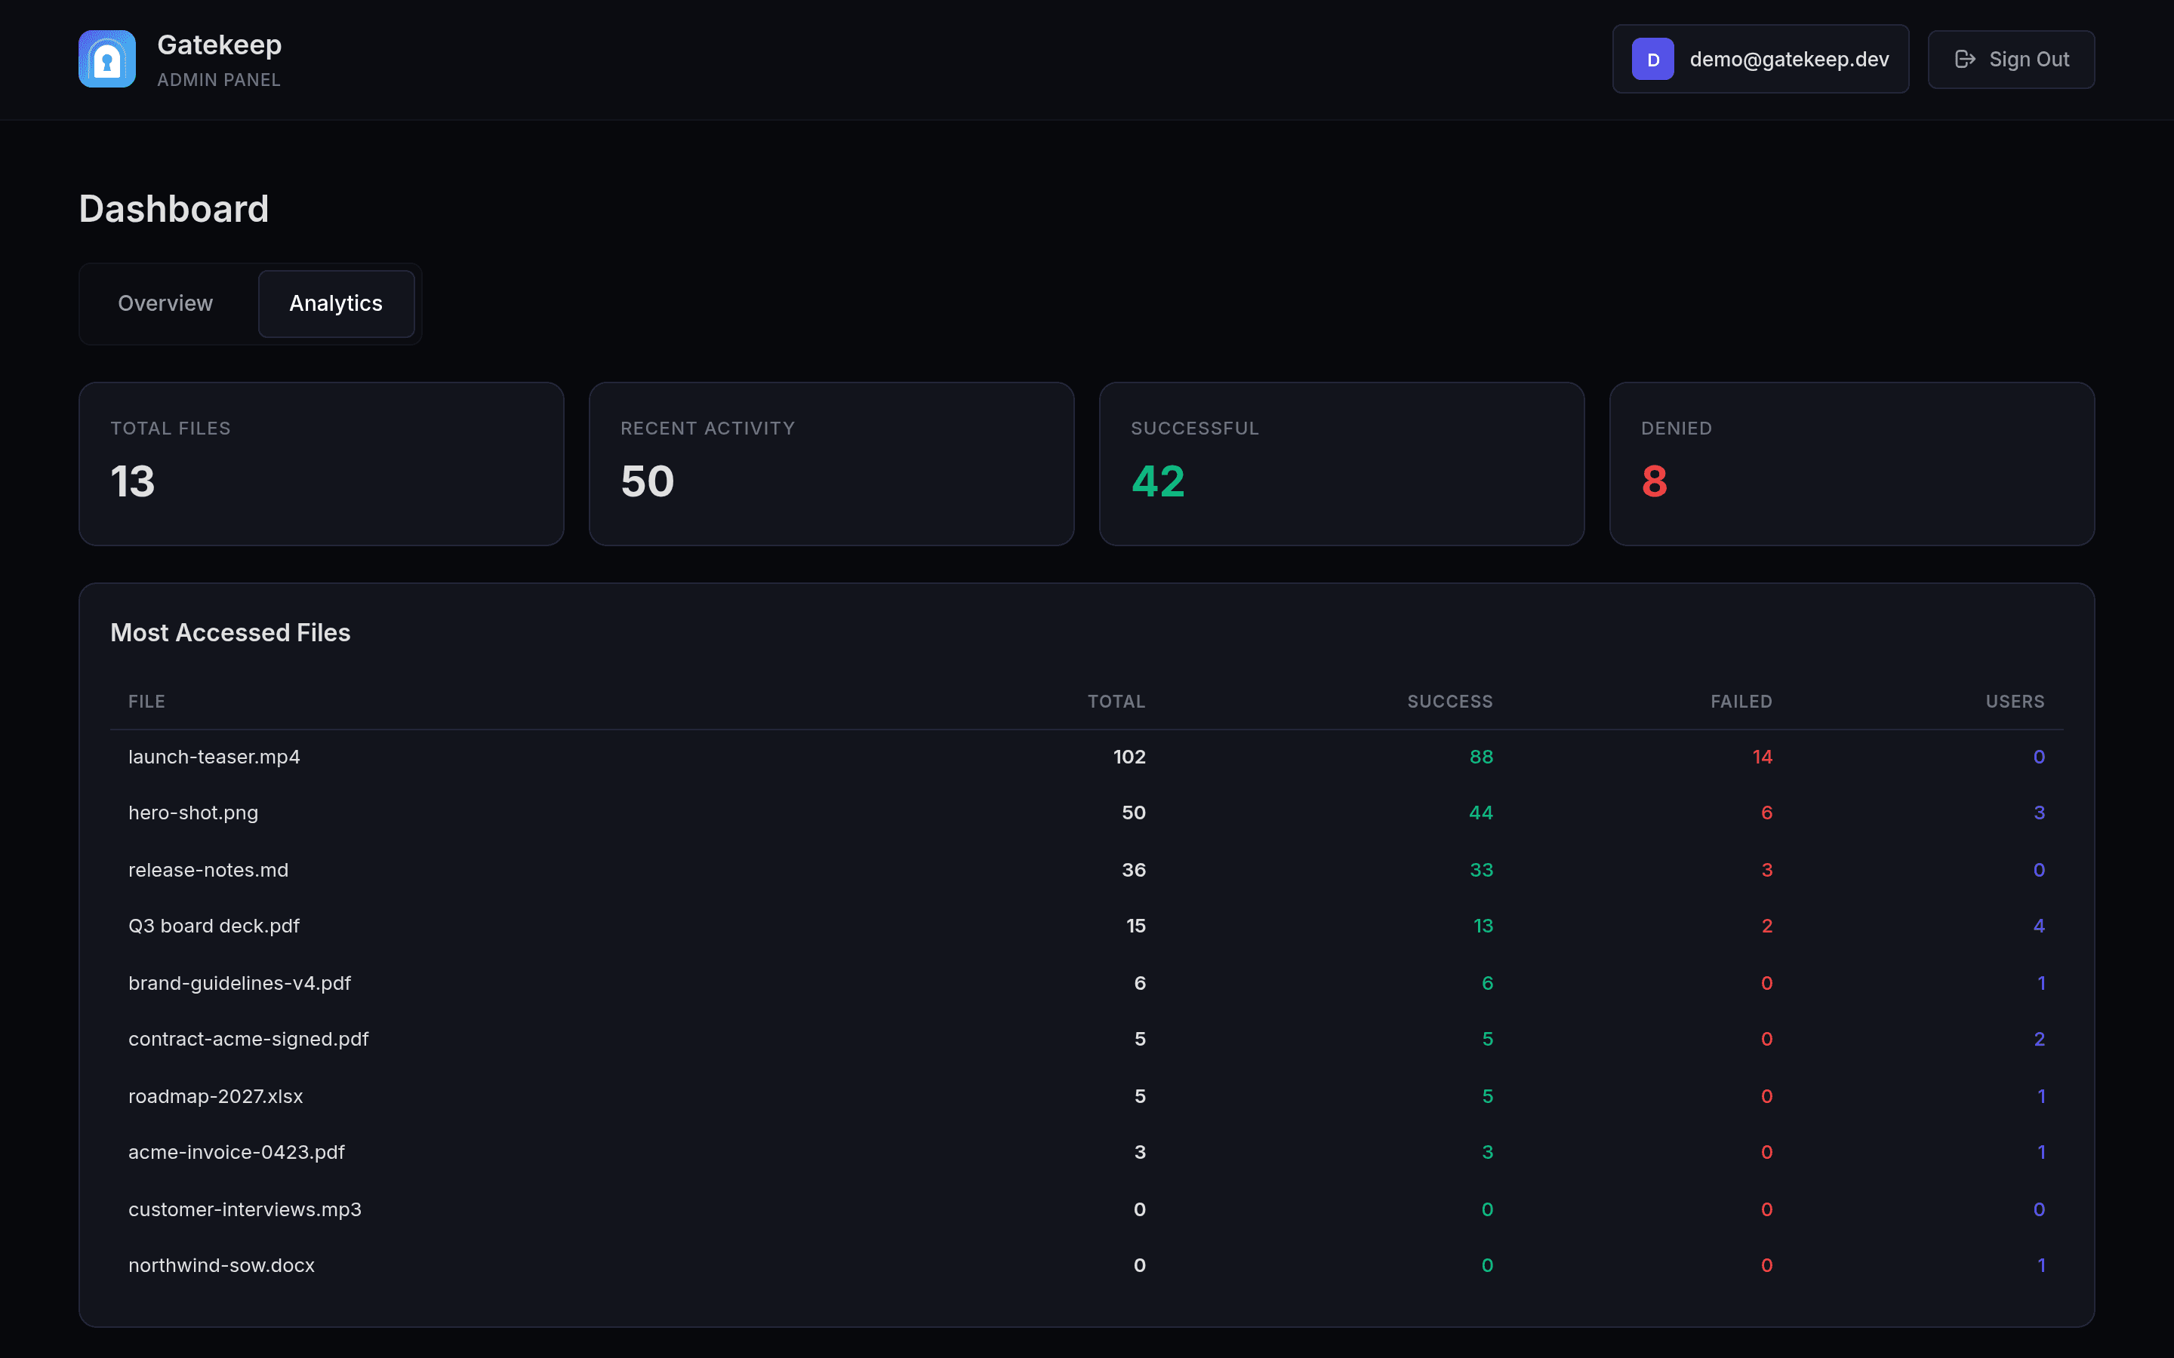
Task: Click total value 36 for release-notes.md
Action: coord(1134,871)
